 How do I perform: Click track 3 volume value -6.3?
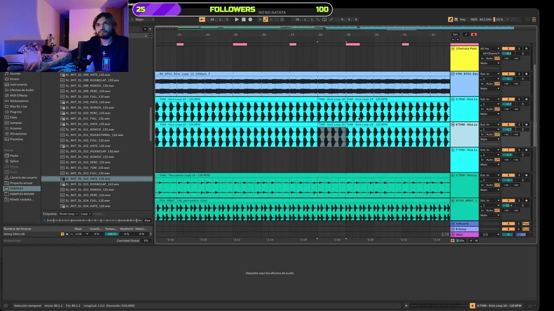tap(509, 54)
